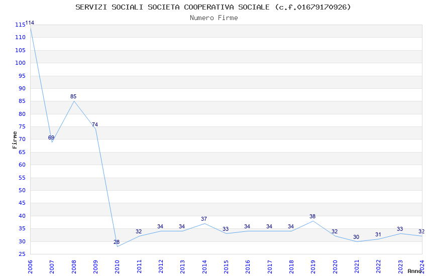
Task: Click the x-axis year label 2023
Action: 400,266
